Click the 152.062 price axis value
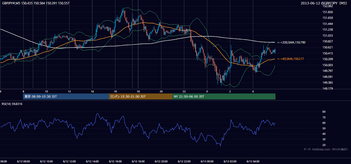This screenshot has width=351, height=164. pyautogui.click(x=328, y=6)
